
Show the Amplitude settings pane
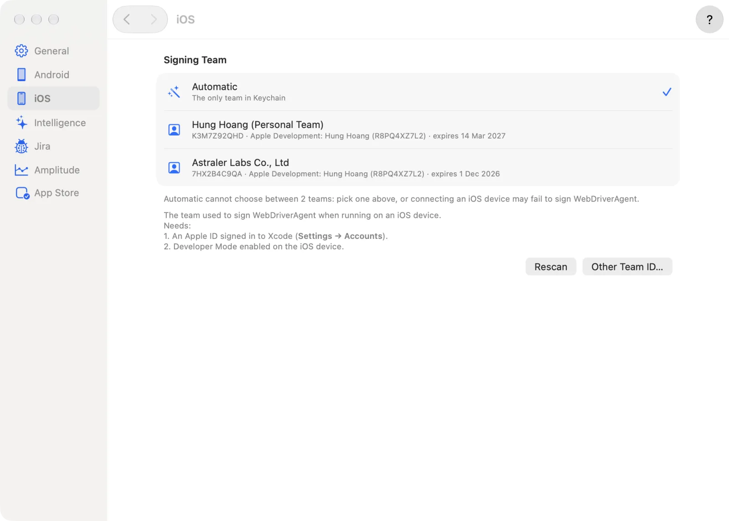[53, 170]
